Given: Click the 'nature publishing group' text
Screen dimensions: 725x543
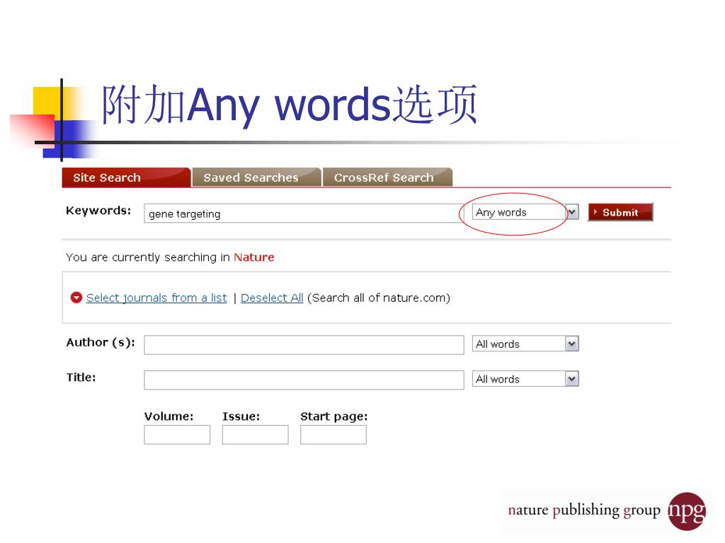Looking at the screenshot, I should 584,510.
